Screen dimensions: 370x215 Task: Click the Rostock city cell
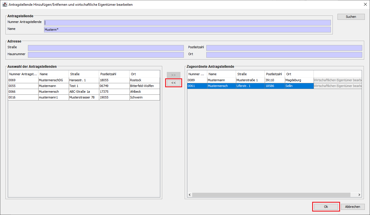(145, 80)
